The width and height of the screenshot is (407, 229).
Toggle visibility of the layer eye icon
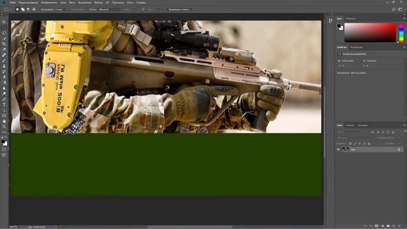[338, 149]
